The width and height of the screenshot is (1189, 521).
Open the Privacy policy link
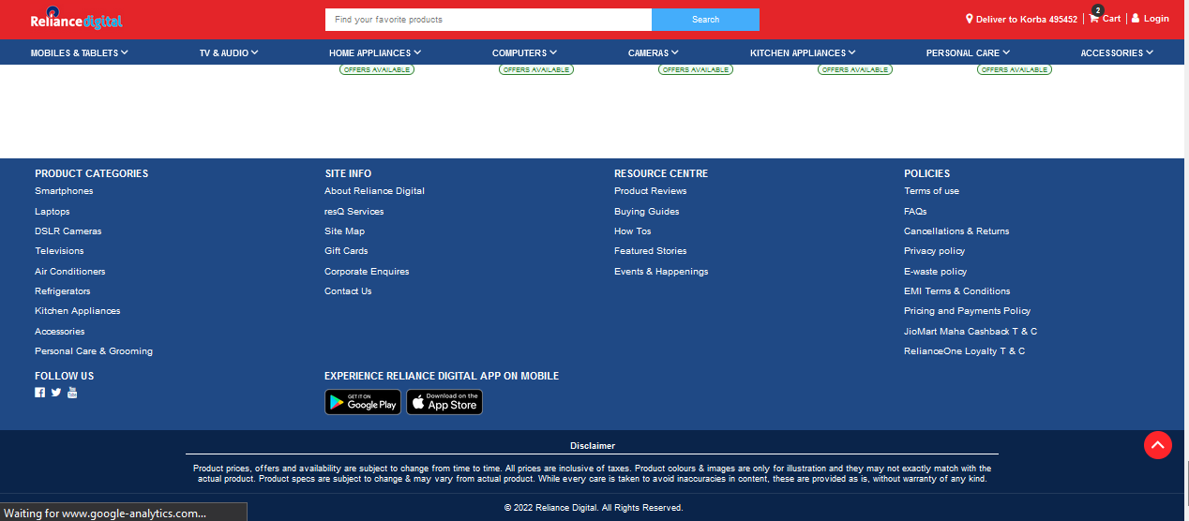click(x=935, y=251)
